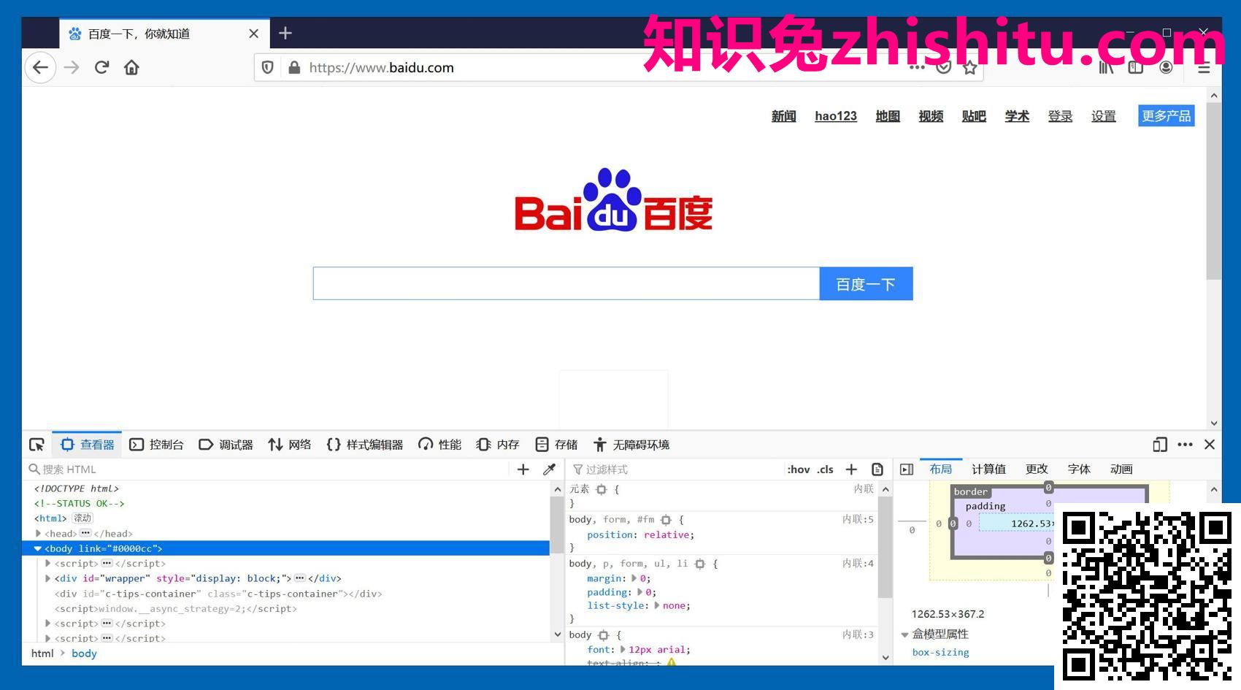Viewport: 1241px width, 690px height.
Task: Expand the list-style property shorthand
Action: (x=657, y=605)
